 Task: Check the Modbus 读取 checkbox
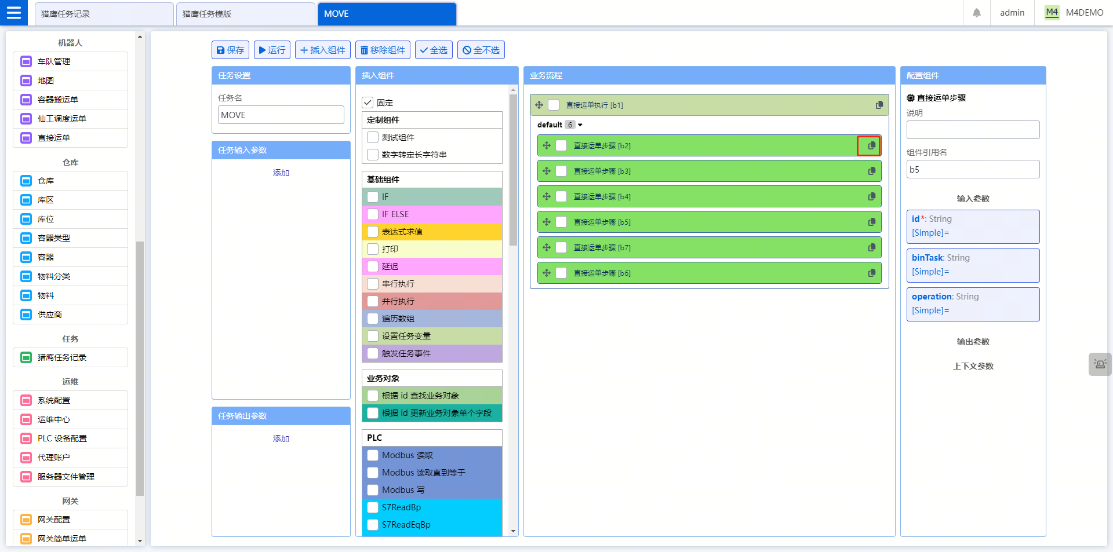[373, 455]
